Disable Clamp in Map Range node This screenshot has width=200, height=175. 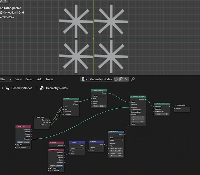point(111,143)
